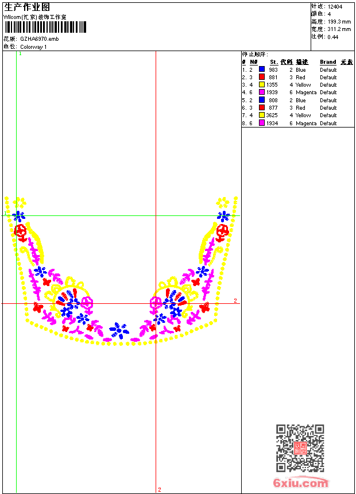Select the red swatch in stop row 2
This screenshot has height=494, width=356.
click(261, 78)
